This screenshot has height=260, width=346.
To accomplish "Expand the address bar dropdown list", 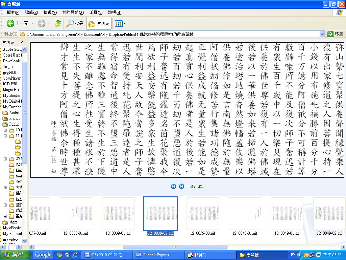I will (x=322, y=34).
